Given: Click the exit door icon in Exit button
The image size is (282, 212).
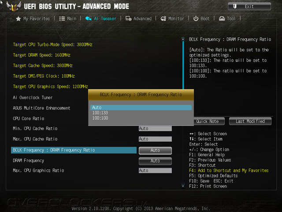Looking at the screenshot, I should (235, 7).
